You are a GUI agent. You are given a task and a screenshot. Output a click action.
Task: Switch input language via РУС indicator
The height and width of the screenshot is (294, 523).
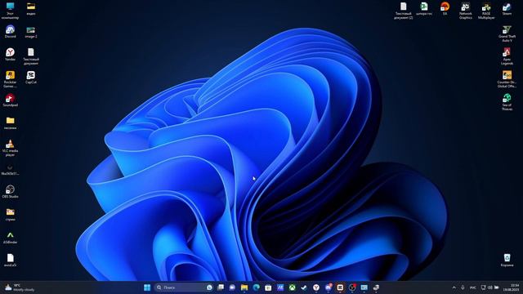click(x=473, y=287)
